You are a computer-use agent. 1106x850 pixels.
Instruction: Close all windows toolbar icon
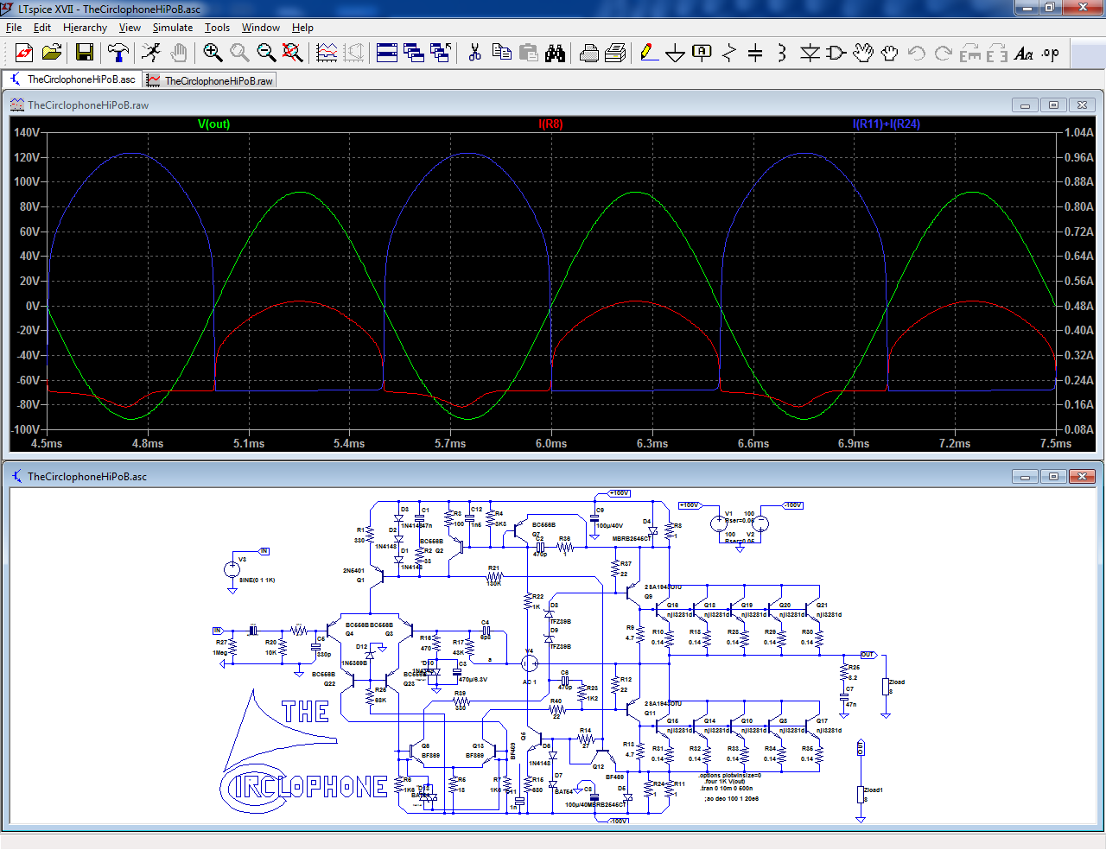point(441,54)
